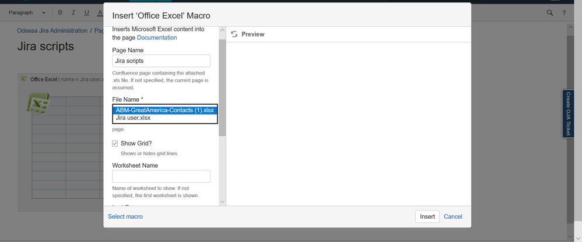Click the Create OJA Ticket side tab
This screenshot has width=582, height=242.
(x=568, y=113)
